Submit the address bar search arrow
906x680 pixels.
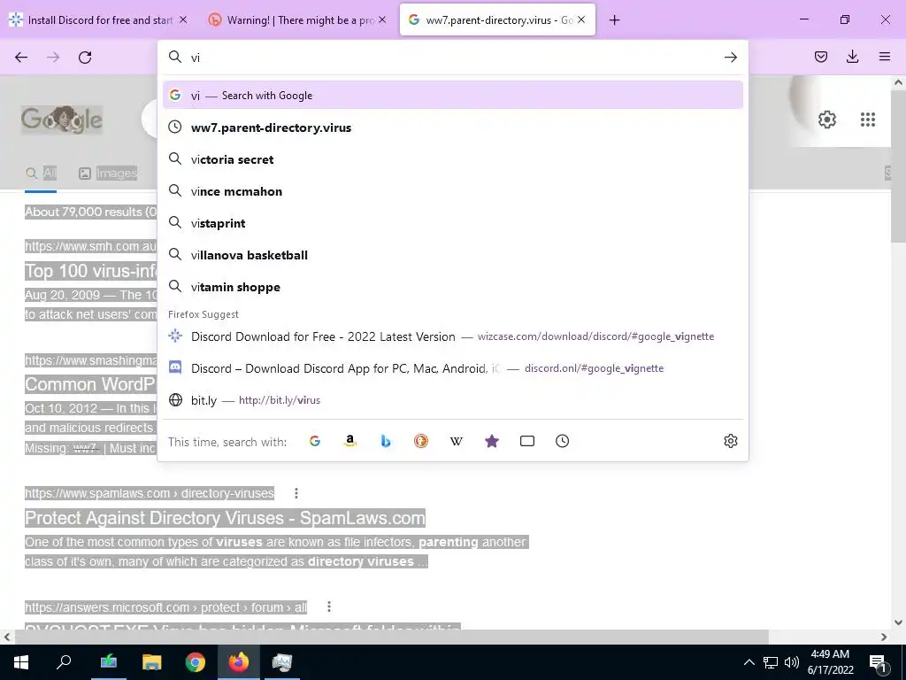[x=730, y=58]
